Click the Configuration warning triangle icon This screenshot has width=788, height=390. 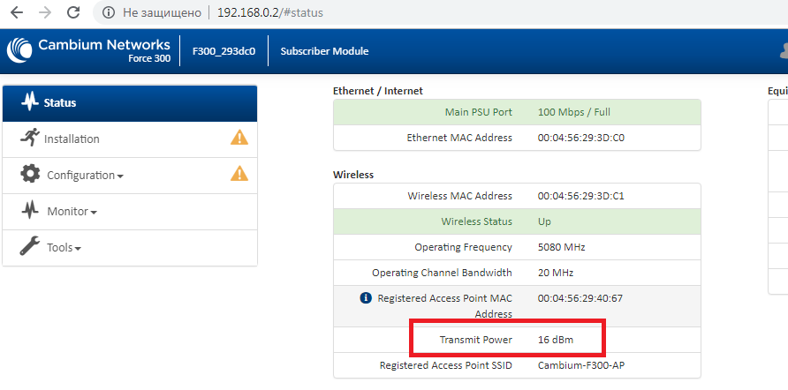[x=239, y=174]
